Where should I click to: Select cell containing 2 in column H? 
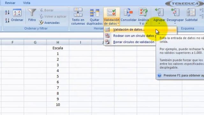[x=58, y=59]
